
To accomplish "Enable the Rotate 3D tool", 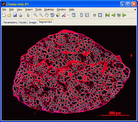I will 52,15.
